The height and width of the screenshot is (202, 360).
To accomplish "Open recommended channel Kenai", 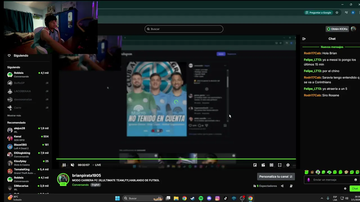I will coord(28,138).
